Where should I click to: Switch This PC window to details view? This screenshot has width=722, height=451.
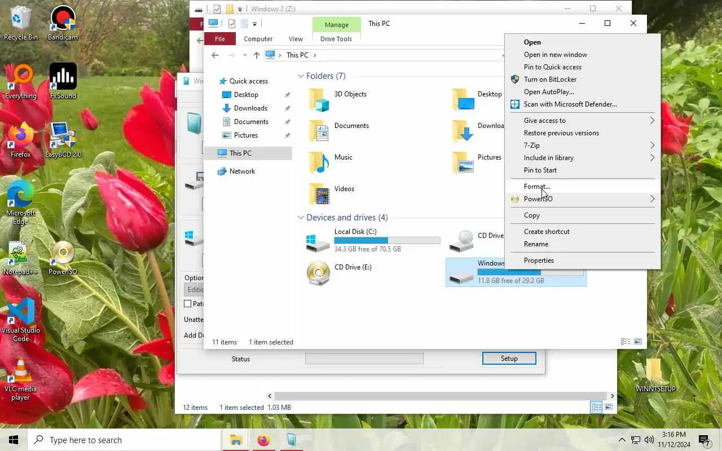pyautogui.click(x=626, y=342)
